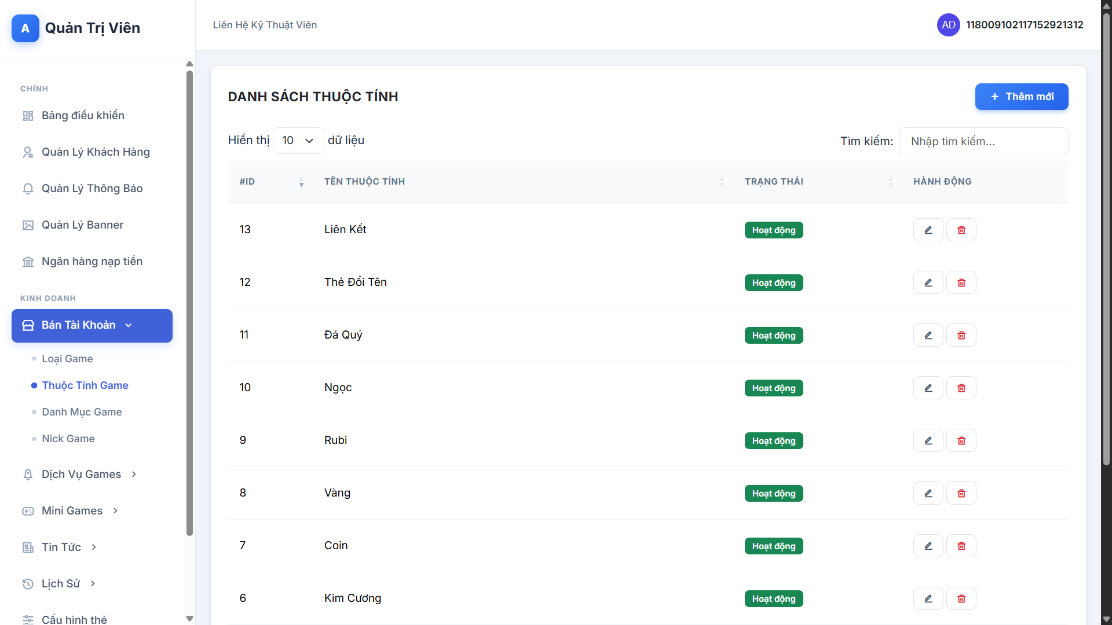Click the blue A logo icon

click(x=25, y=28)
